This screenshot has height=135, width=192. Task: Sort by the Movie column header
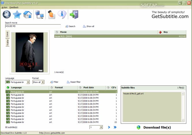pos(106,32)
